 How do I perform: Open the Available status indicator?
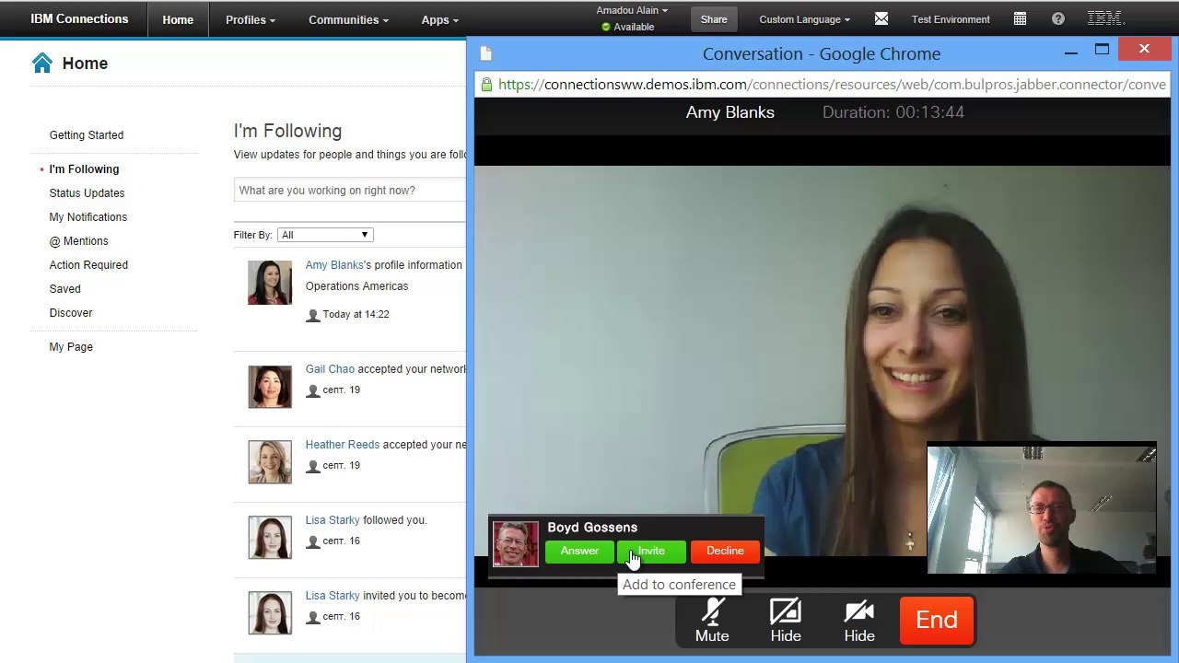[627, 27]
